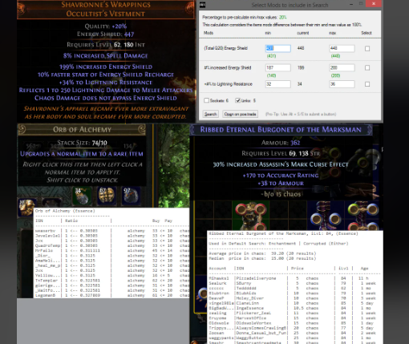Click the Orb of Alchemy tooltip title

pyautogui.click(x=82, y=130)
